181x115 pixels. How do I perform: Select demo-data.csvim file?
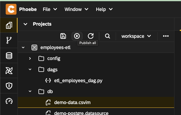point(73,102)
